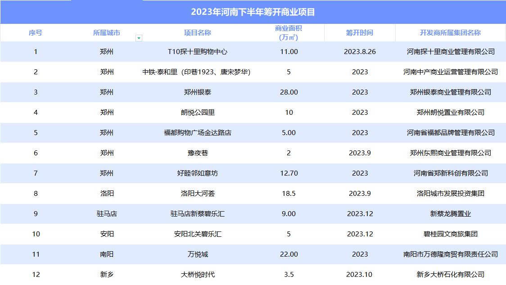Select project name cell 郑州银泰

tap(198, 92)
